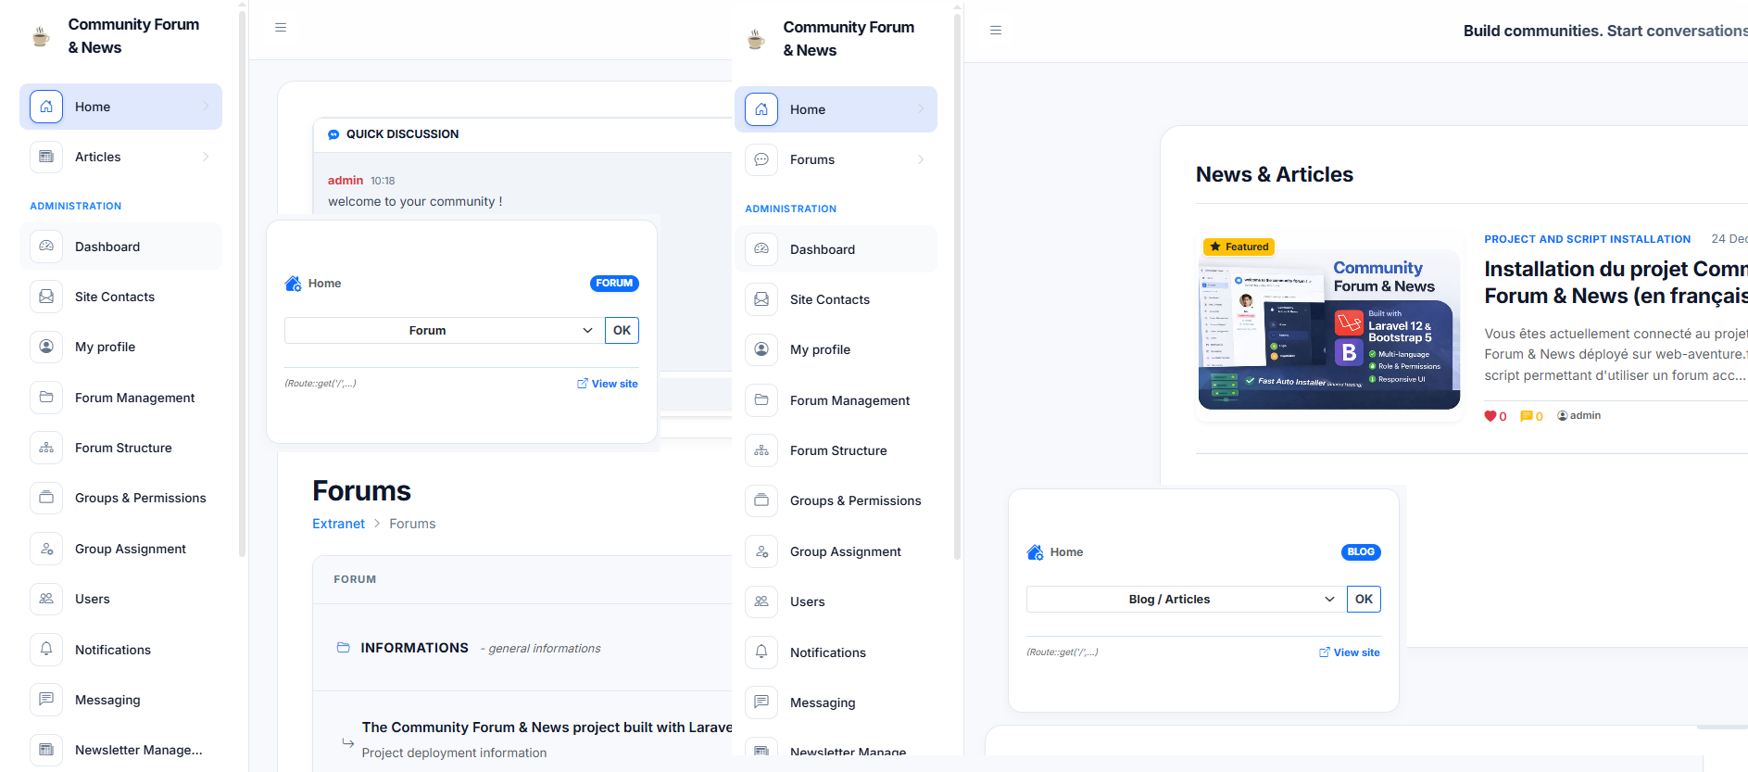Open Community Forum & News project topic
Image resolution: width=1748 pixels, height=772 pixels.
coord(547,728)
